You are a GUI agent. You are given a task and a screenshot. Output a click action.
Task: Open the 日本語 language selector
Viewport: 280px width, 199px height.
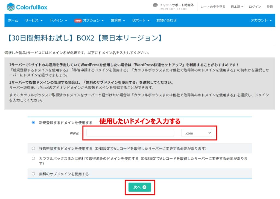point(237,7)
